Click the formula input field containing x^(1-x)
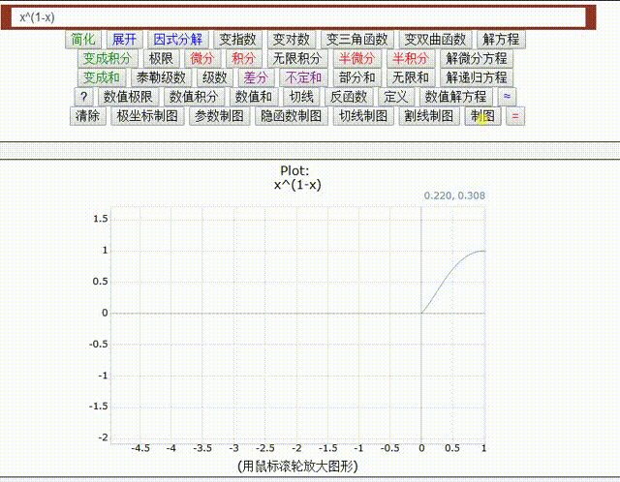 click(300, 17)
